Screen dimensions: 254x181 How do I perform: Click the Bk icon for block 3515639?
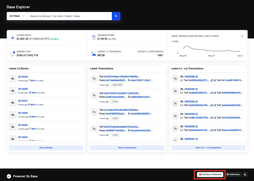coord(13,78)
